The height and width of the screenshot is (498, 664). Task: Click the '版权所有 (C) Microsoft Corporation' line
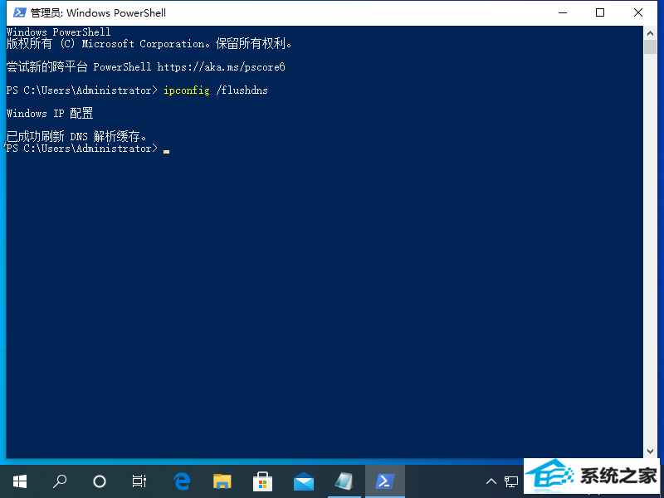point(149,44)
